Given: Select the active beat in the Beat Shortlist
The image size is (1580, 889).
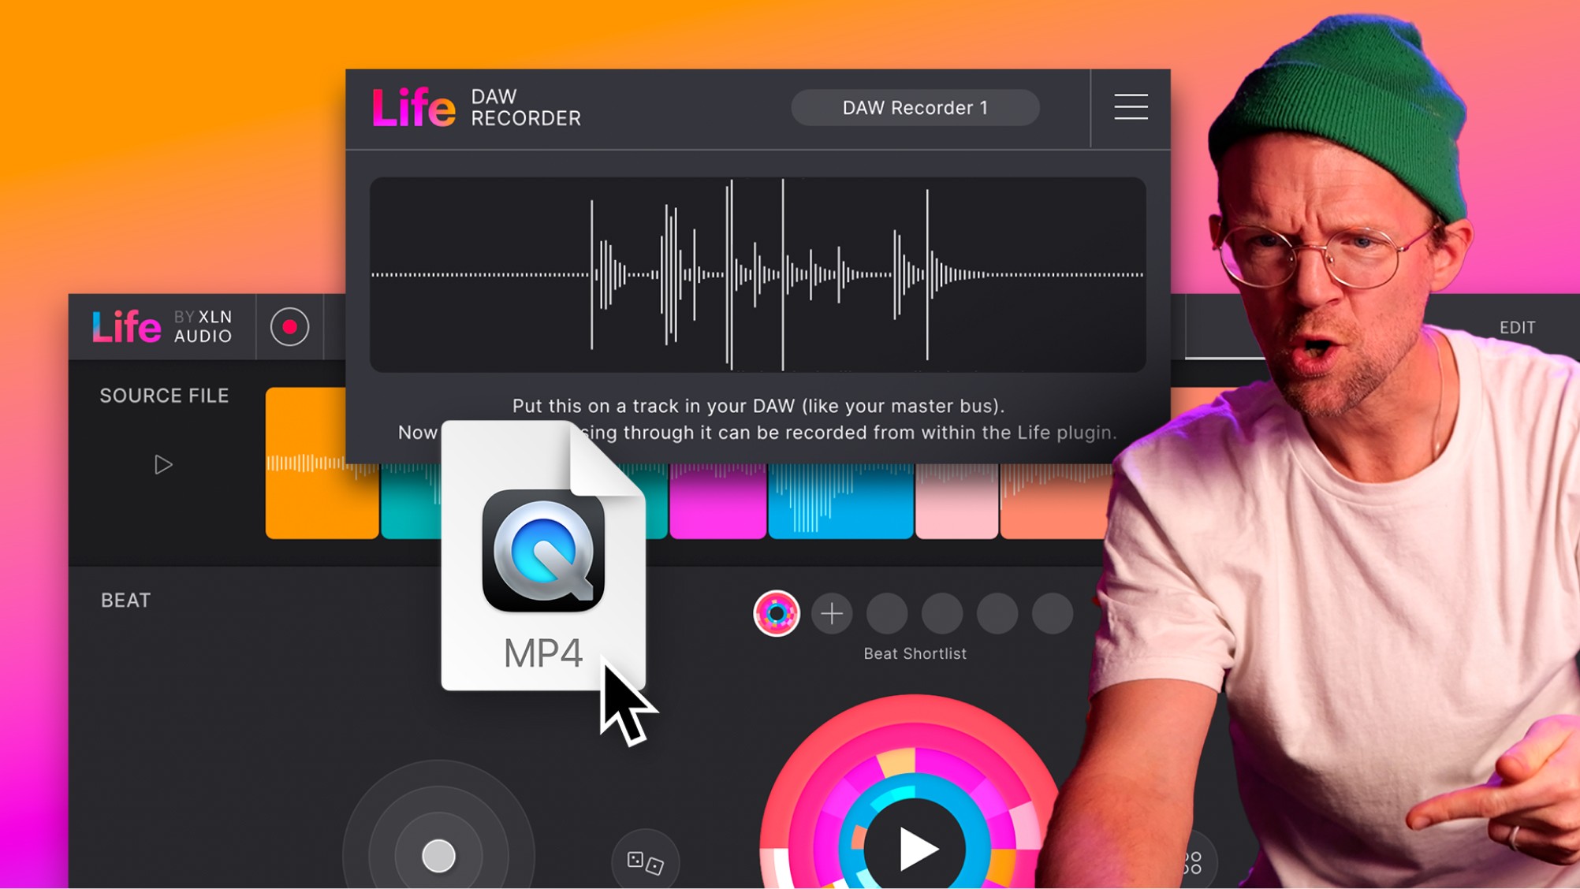Looking at the screenshot, I should pos(777,613).
